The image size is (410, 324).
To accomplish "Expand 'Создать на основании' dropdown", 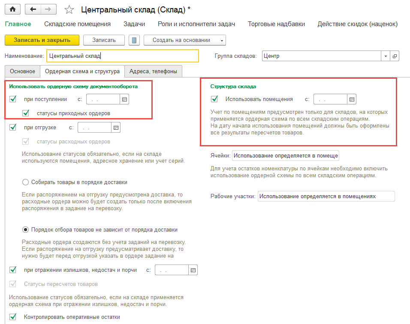I will coord(222,40).
